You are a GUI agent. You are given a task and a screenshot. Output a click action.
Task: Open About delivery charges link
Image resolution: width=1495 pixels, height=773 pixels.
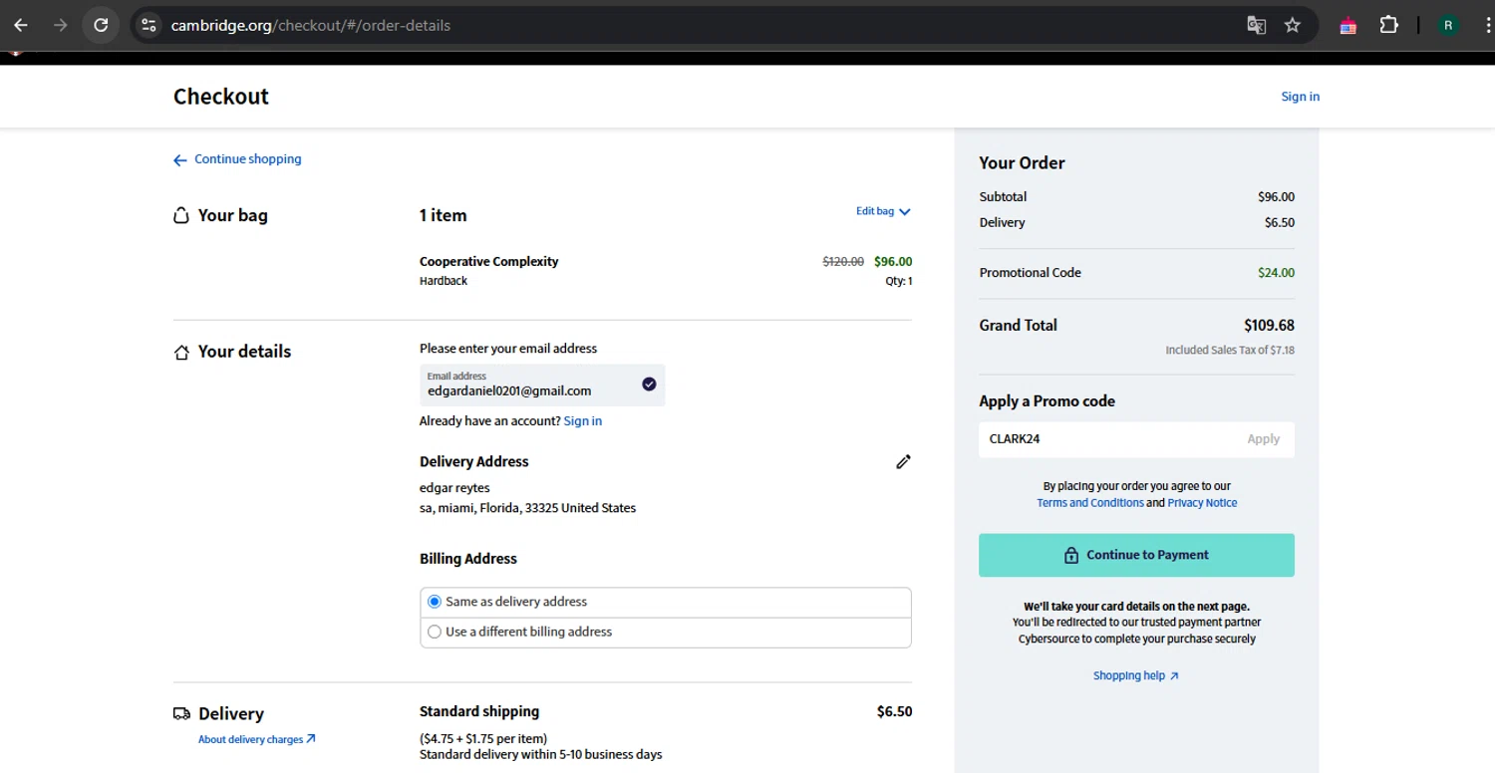(250, 739)
